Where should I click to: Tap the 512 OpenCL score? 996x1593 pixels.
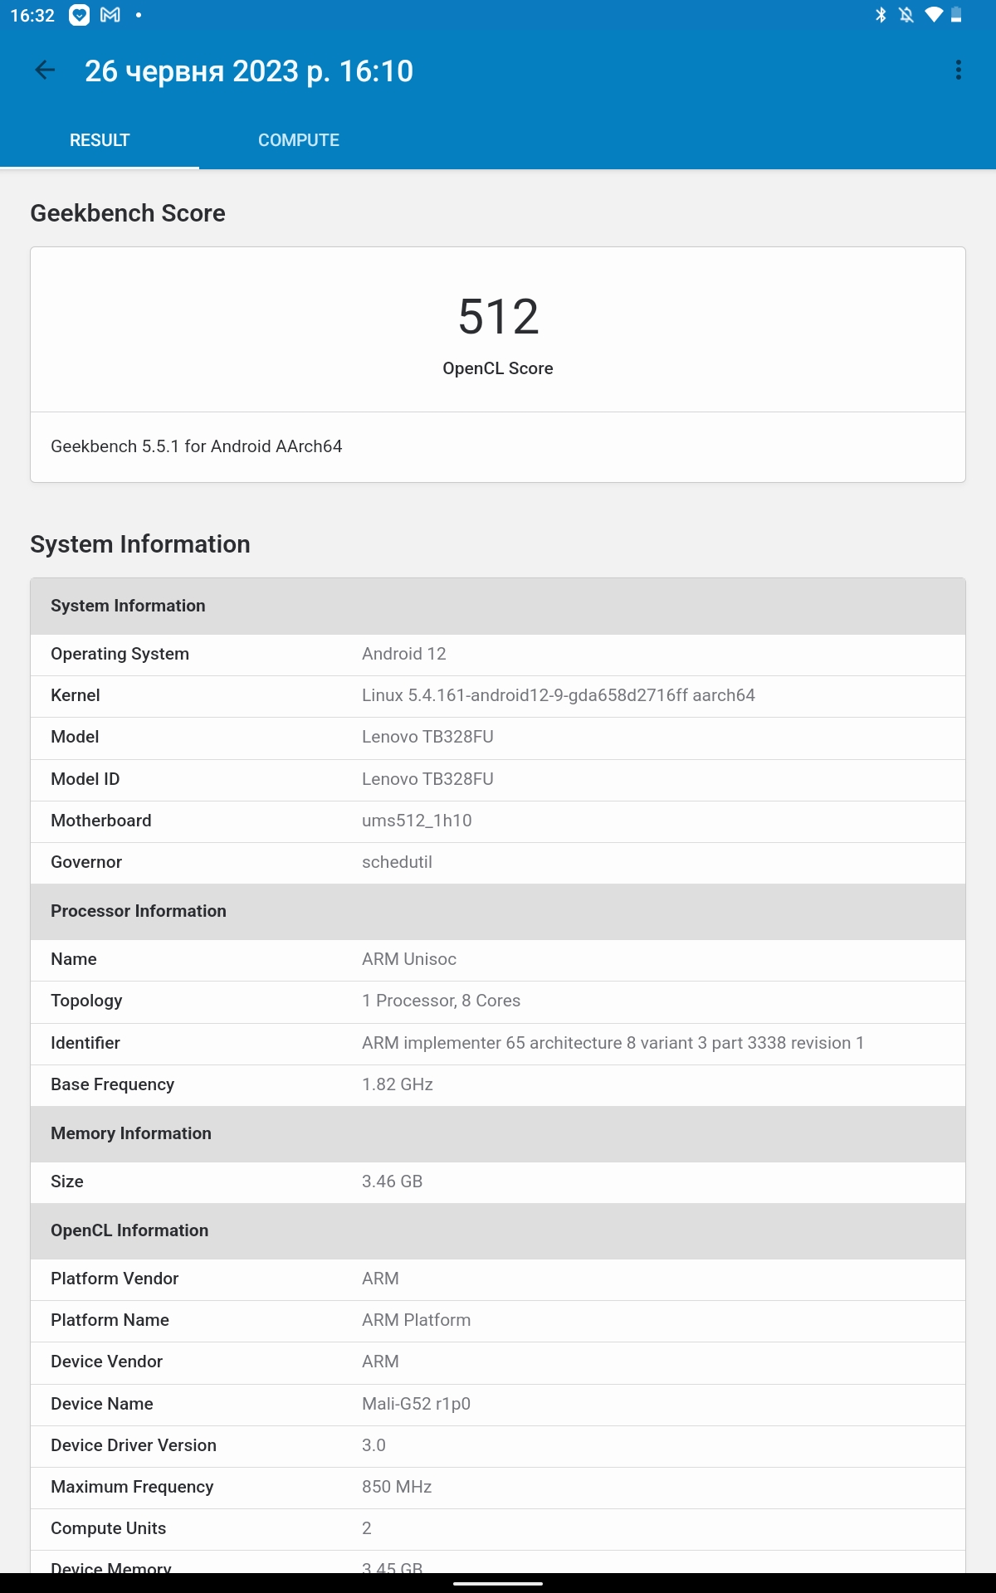click(x=498, y=317)
